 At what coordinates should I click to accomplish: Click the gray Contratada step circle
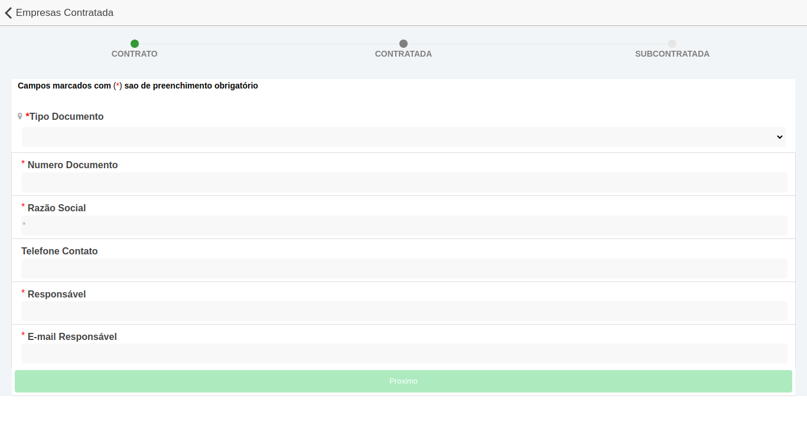403,44
